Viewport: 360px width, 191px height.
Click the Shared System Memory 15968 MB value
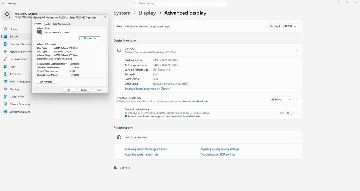pos(75,75)
